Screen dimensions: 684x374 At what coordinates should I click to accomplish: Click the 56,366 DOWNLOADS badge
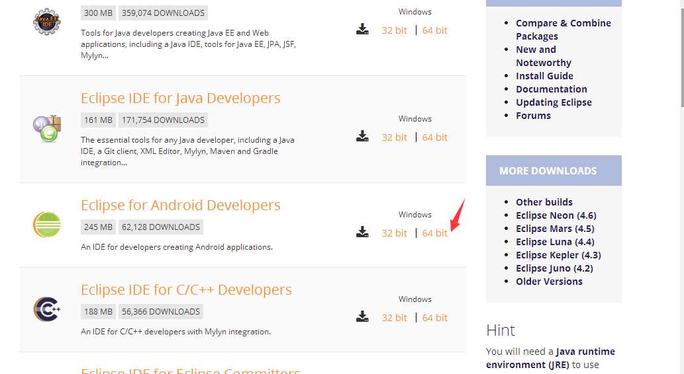tap(160, 311)
